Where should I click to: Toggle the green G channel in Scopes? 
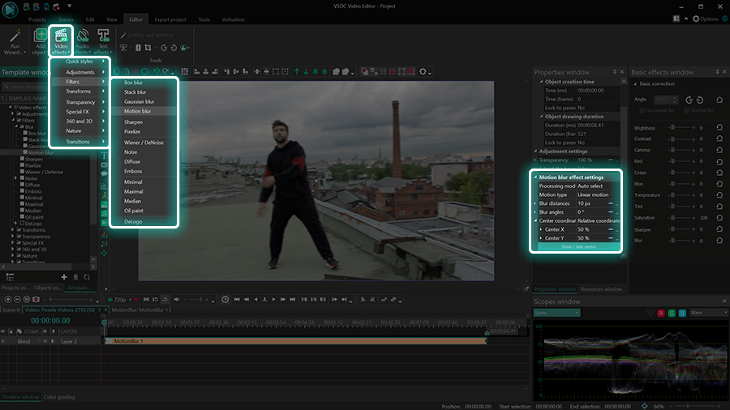[672, 312]
